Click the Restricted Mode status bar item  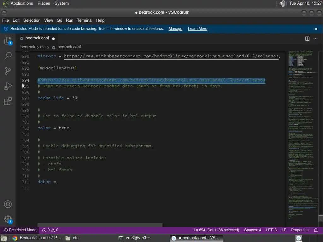(x=20, y=230)
